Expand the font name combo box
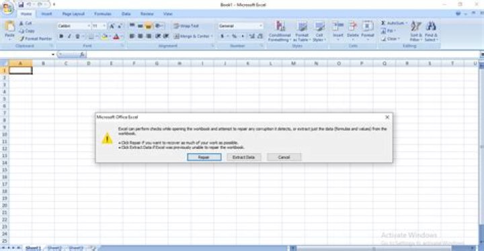The image size is (484, 251). tap(89, 26)
